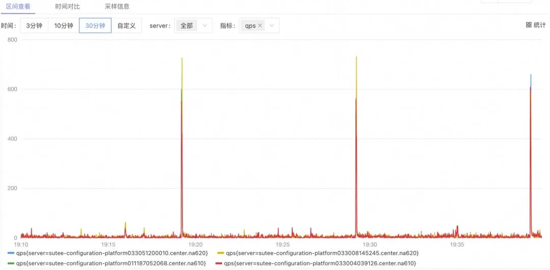Switch to the 区间查看 tab
The width and height of the screenshot is (550, 270).
[x=17, y=6]
